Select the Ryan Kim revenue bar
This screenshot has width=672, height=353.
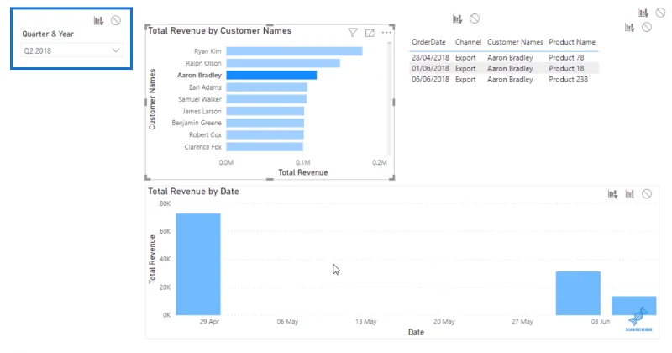295,51
